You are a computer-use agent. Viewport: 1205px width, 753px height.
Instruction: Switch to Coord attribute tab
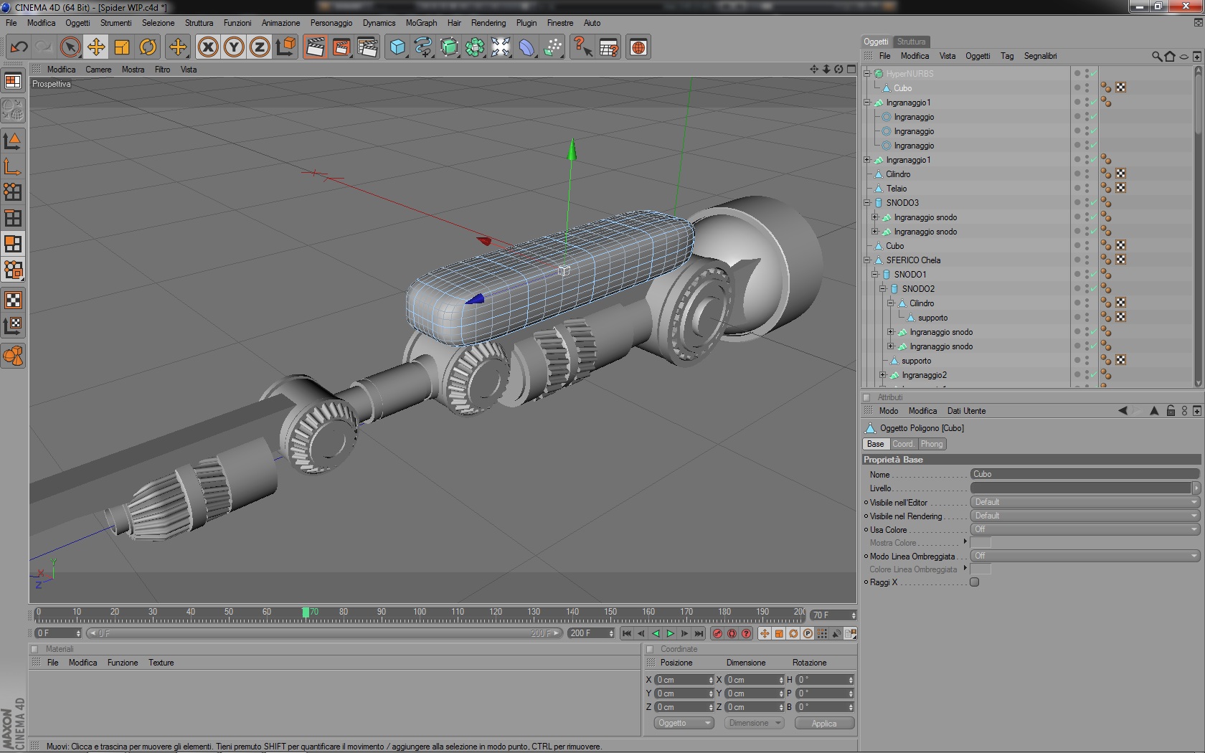[902, 444]
